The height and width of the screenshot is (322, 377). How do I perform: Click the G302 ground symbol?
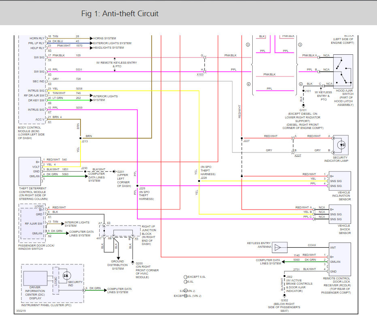point(284,296)
